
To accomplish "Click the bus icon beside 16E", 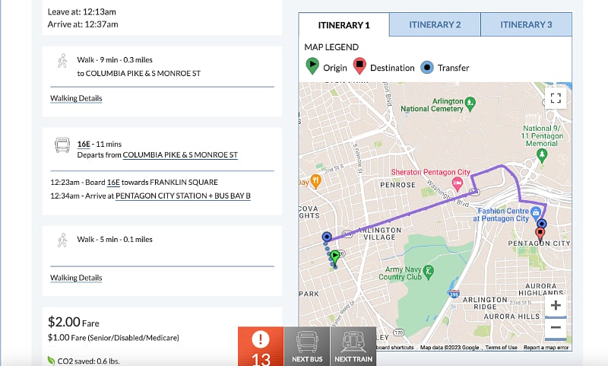I will coord(62,145).
